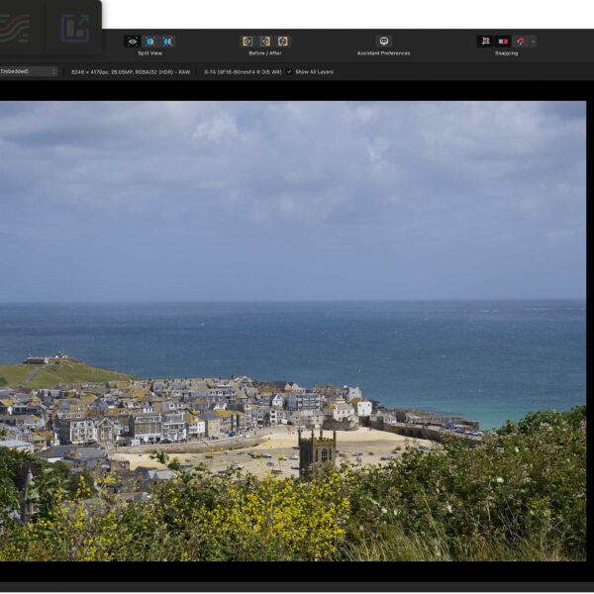Toggle the snapping grid icon
Screen dimensions: 594x594
click(x=485, y=42)
